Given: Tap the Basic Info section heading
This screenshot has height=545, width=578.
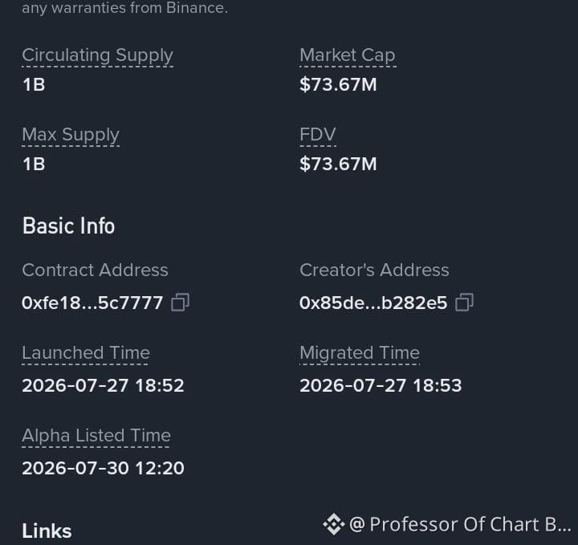Looking at the screenshot, I should click(68, 226).
